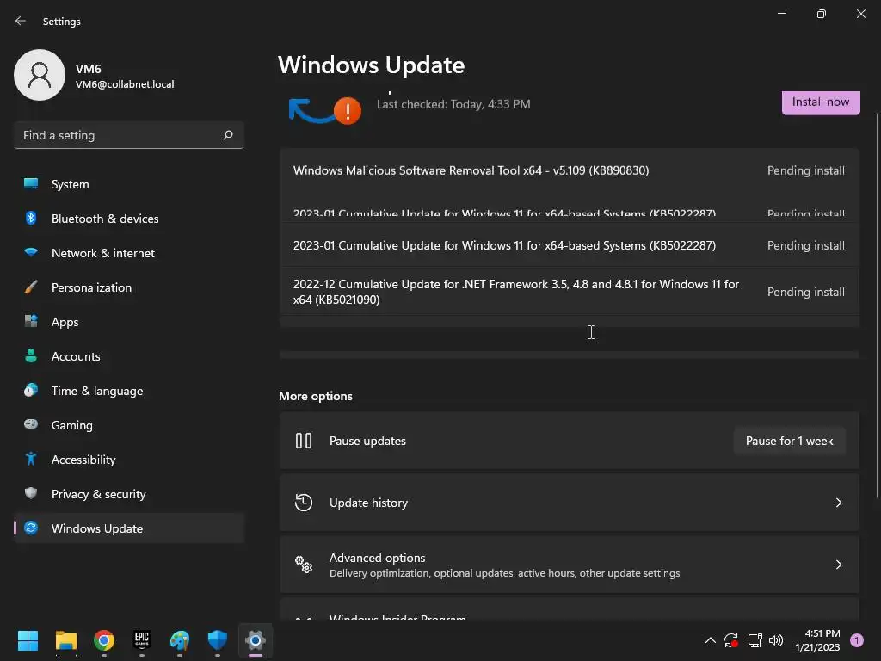Click the Settings gear in the taskbar
The height and width of the screenshot is (661, 881).
[255, 640]
